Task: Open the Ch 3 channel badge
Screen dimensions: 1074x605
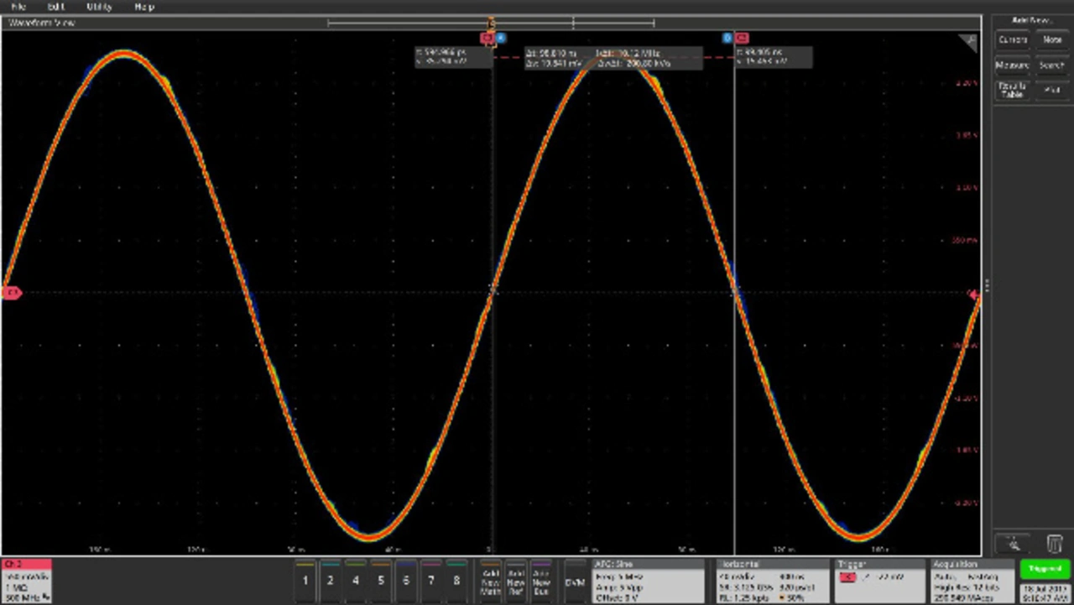Action: point(26,581)
